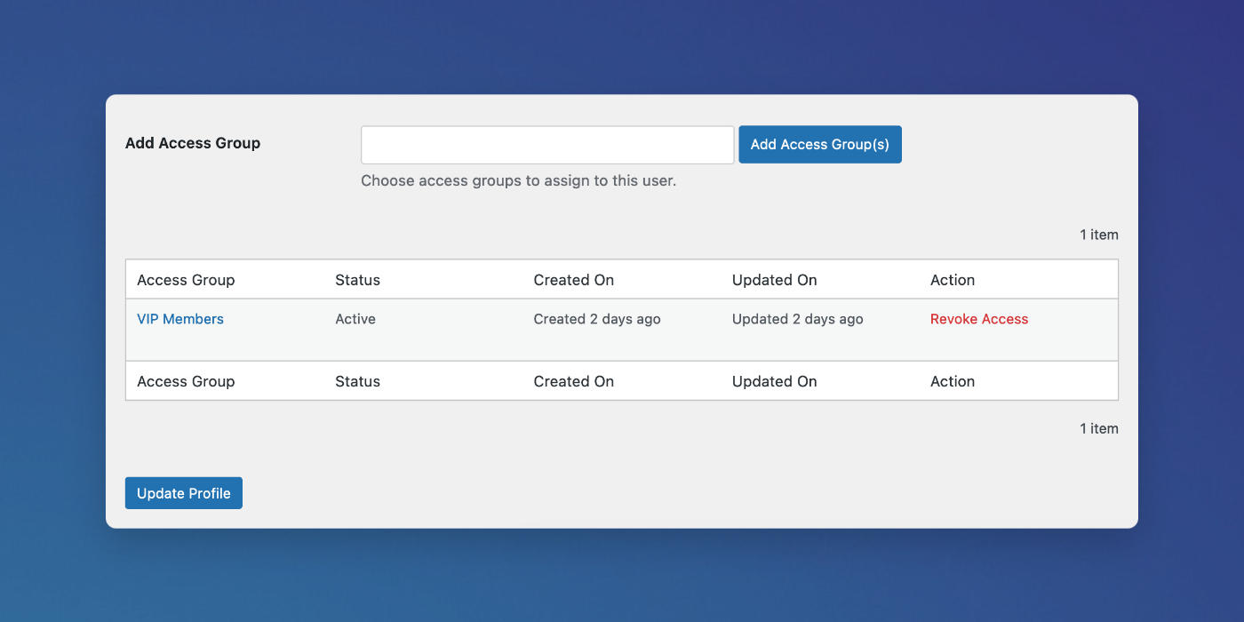Click Created On label in table footer row
The width and height of the screenshot is (1244, 622).
[574, 381]
